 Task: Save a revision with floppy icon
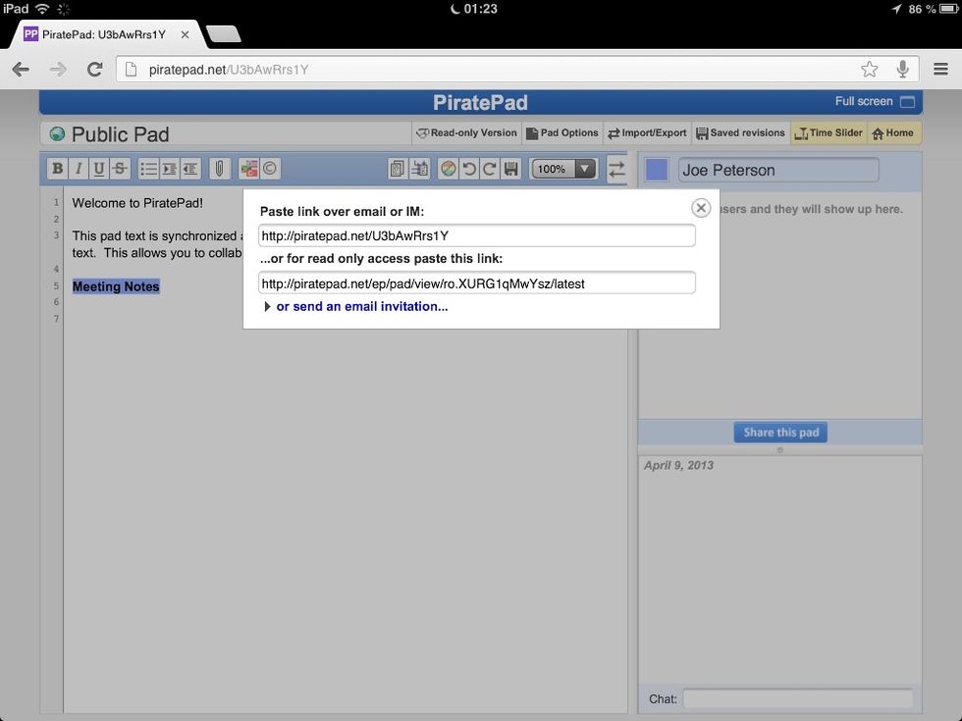coord(510,169)
